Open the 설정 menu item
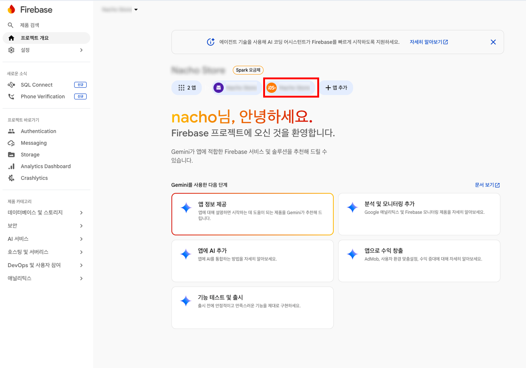The image size is (526, 368). coord(46,50)
